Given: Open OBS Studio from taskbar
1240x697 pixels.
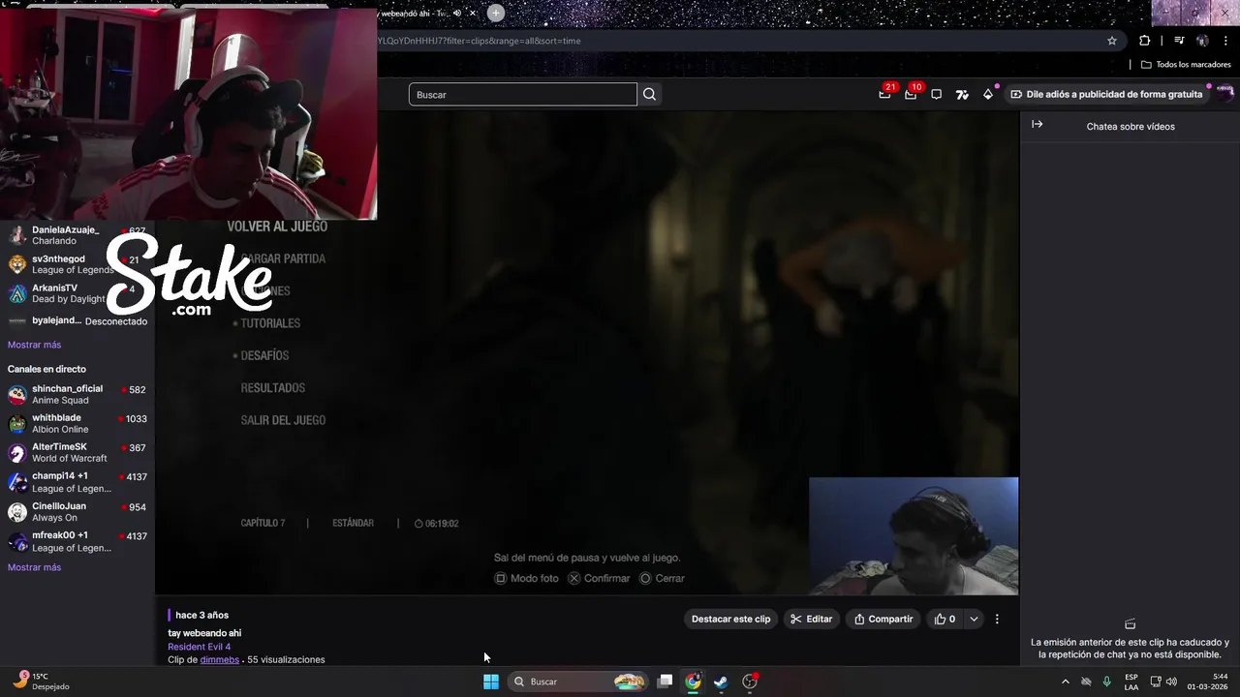Looking at the screenshot, I should coord(750,682).
